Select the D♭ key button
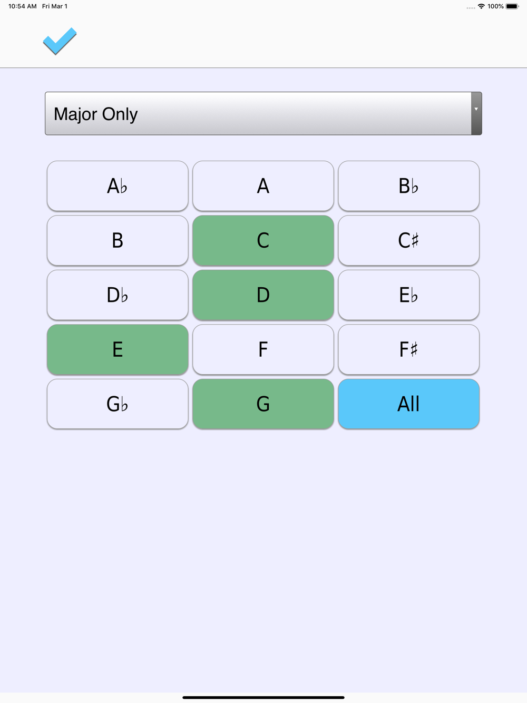Image resolution: width=527 pixels, height=703 pixels. click(118, 295)
